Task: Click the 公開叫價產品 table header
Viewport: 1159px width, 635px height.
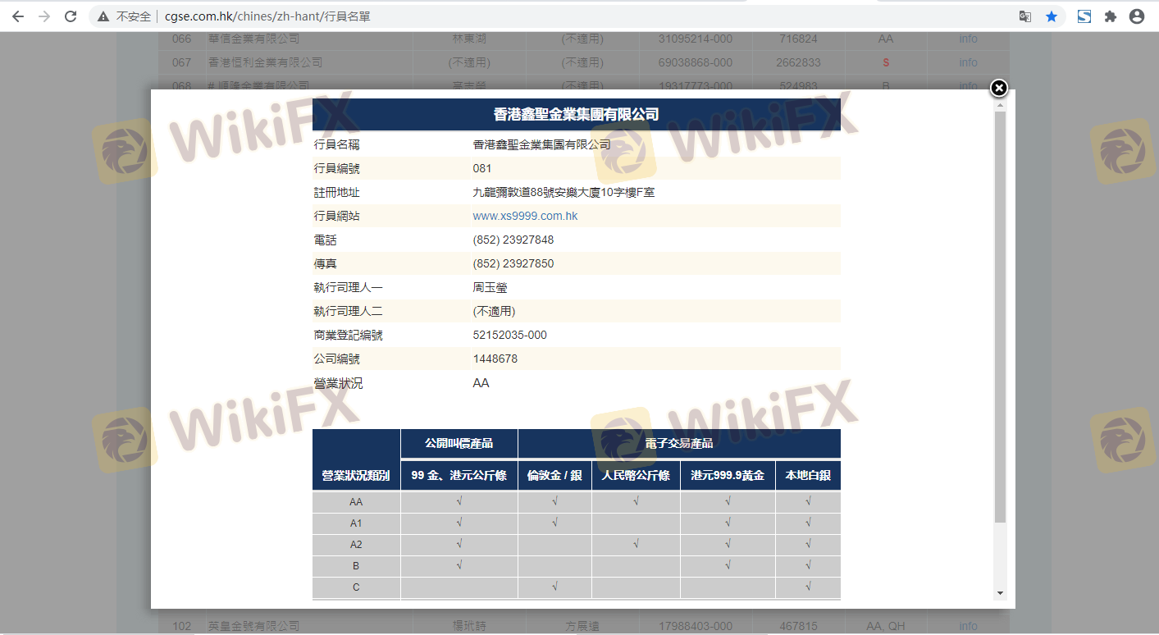Action: point(459,444)
